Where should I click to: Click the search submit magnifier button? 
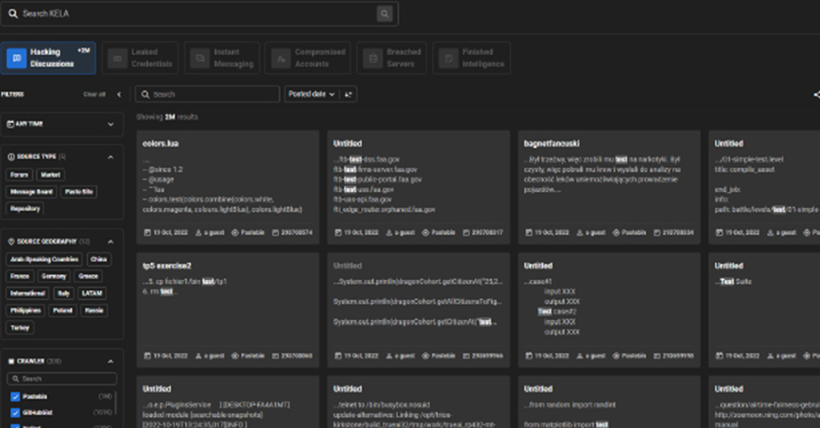tap(385, 14)
